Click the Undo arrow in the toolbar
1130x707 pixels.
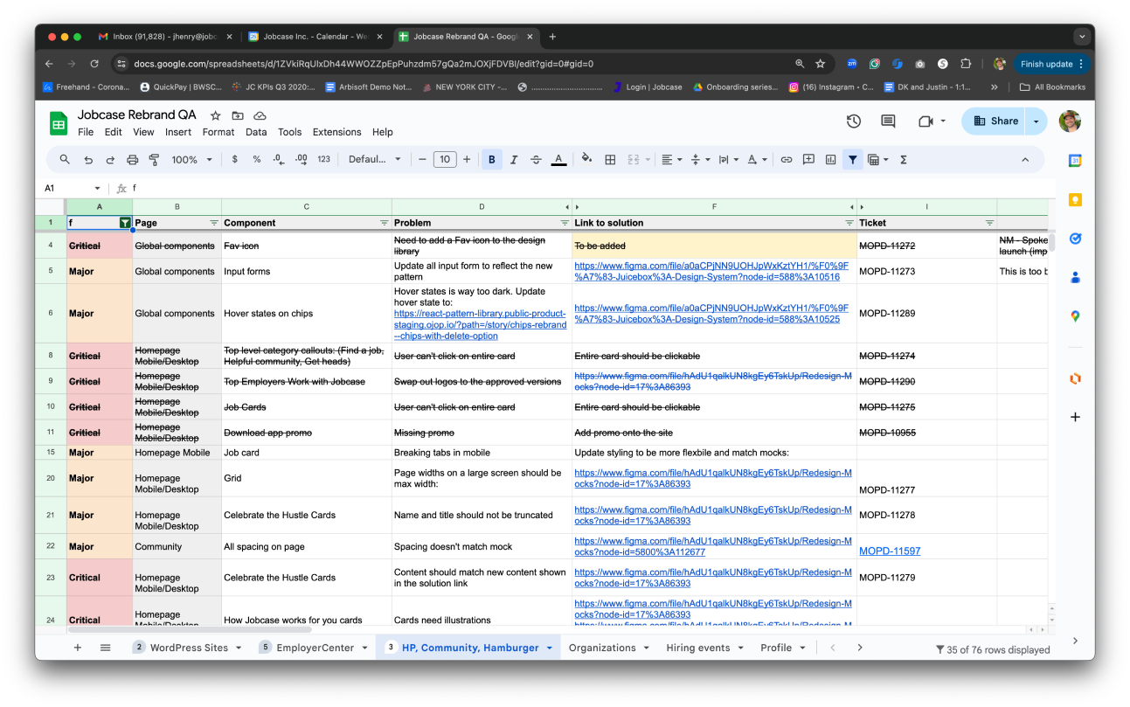[88, 160]
